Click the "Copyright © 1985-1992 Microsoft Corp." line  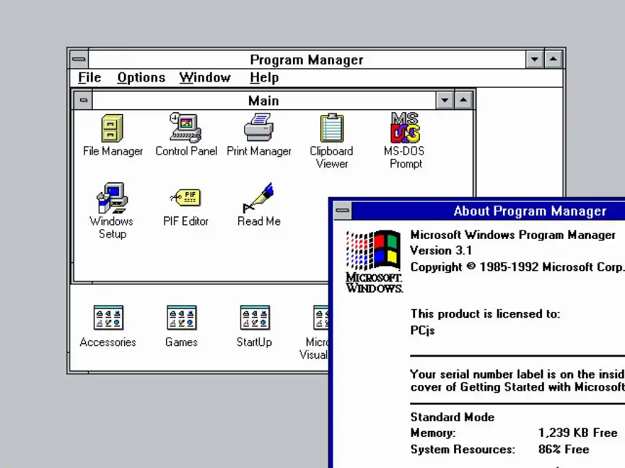518,267
